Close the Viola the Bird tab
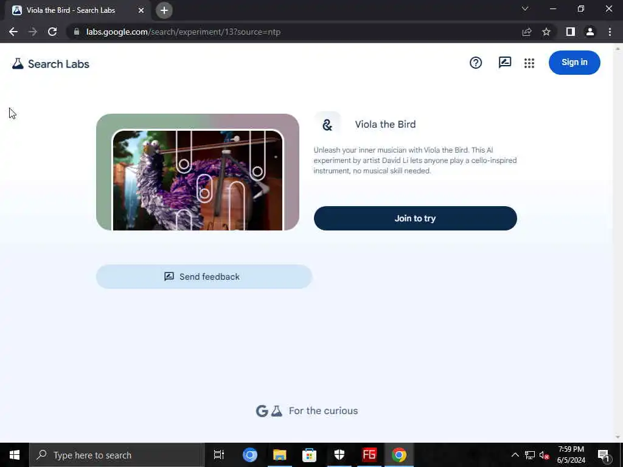Screen dimensions: 623x467 [141, 10]
